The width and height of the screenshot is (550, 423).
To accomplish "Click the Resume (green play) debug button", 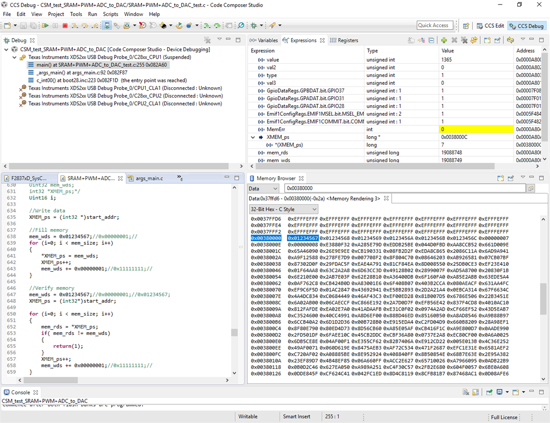I will [x=45, y=26].
